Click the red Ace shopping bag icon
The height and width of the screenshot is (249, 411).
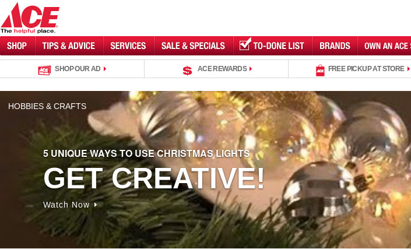(x=320, y=70)
